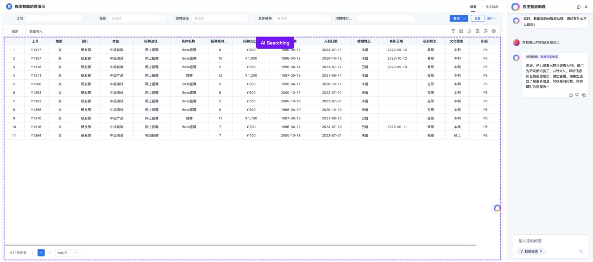Switch to the 员工信息 tab
The image size is (593, 262).
[492, 6]
